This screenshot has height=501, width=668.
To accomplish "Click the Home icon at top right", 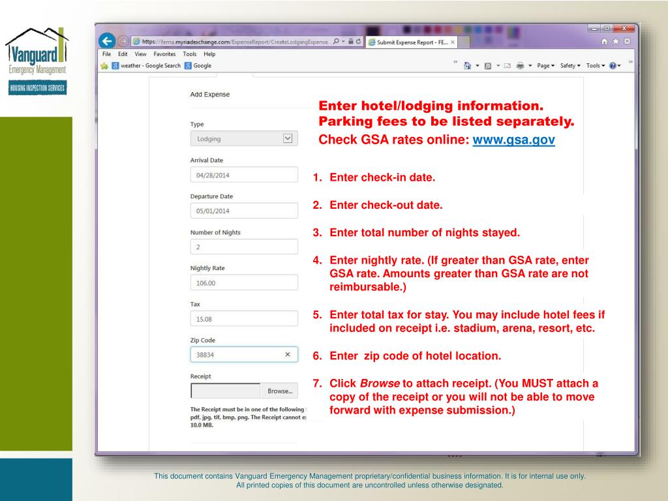I will tap(604, 41).
